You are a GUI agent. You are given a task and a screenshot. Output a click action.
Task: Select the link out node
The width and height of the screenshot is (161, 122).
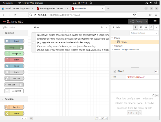14,85
